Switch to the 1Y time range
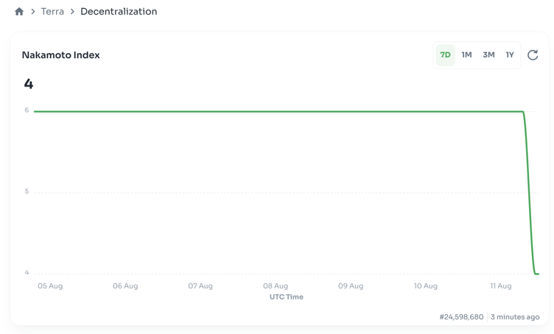Viewport: 554px width, 334px height. pos(510,55)
